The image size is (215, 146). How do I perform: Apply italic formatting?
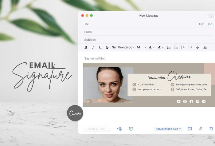(93, 47)
